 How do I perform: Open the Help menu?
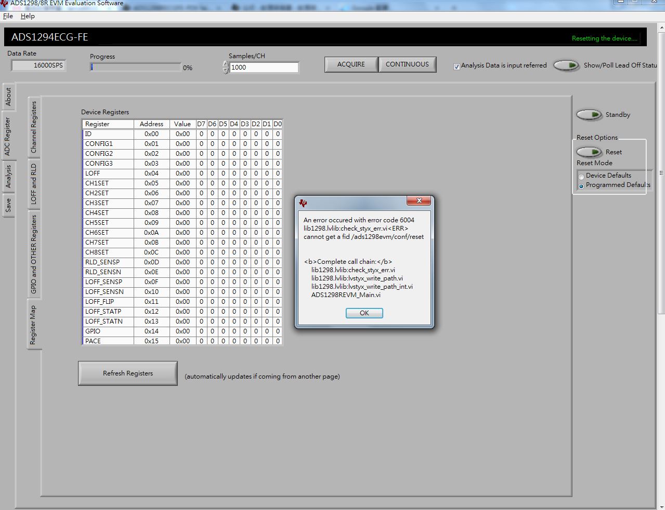pyautogui.click(x=28, y=16)
